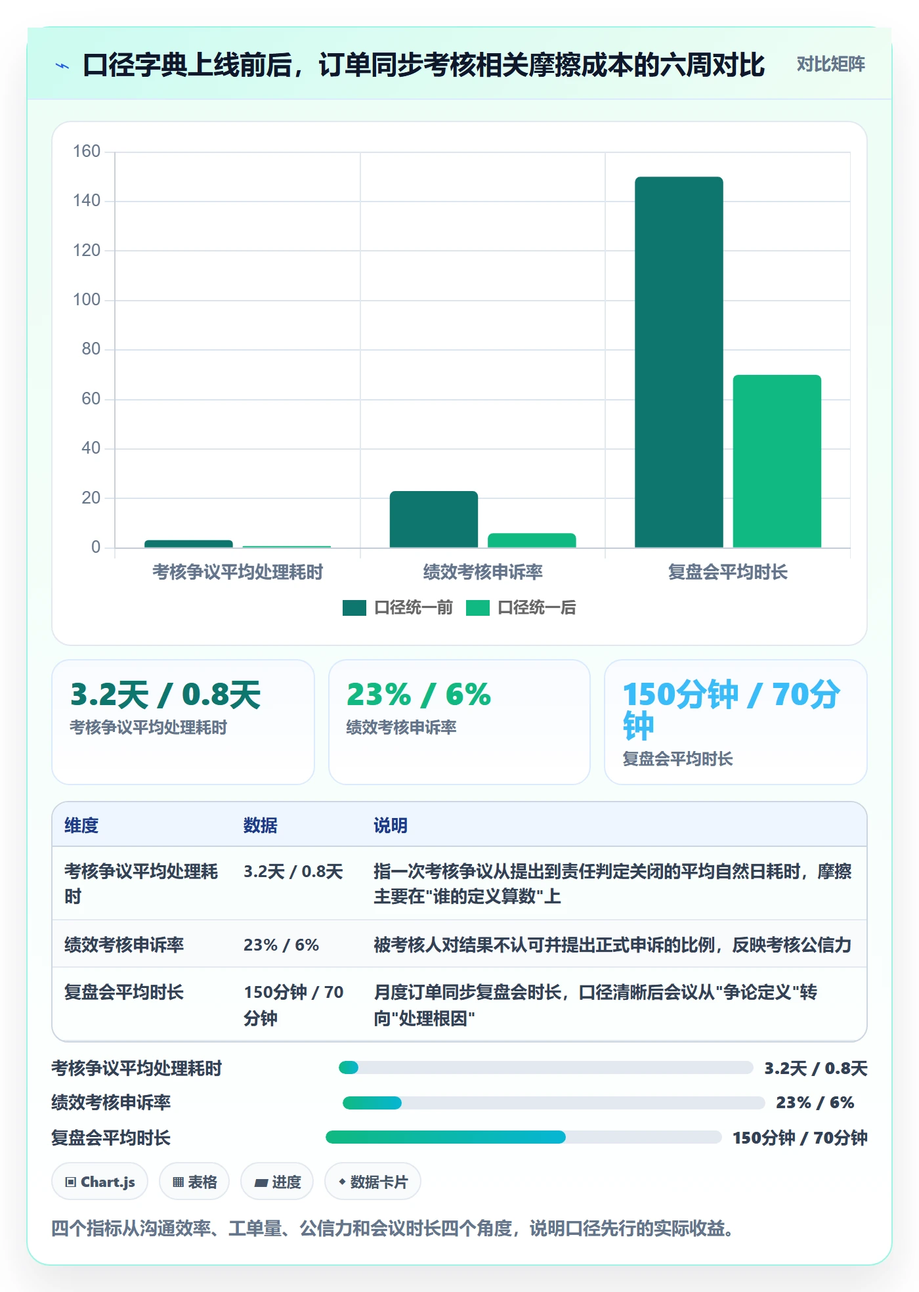
Task: Toggle the 口径统一后 legend swatch
Action: (477, 608)
